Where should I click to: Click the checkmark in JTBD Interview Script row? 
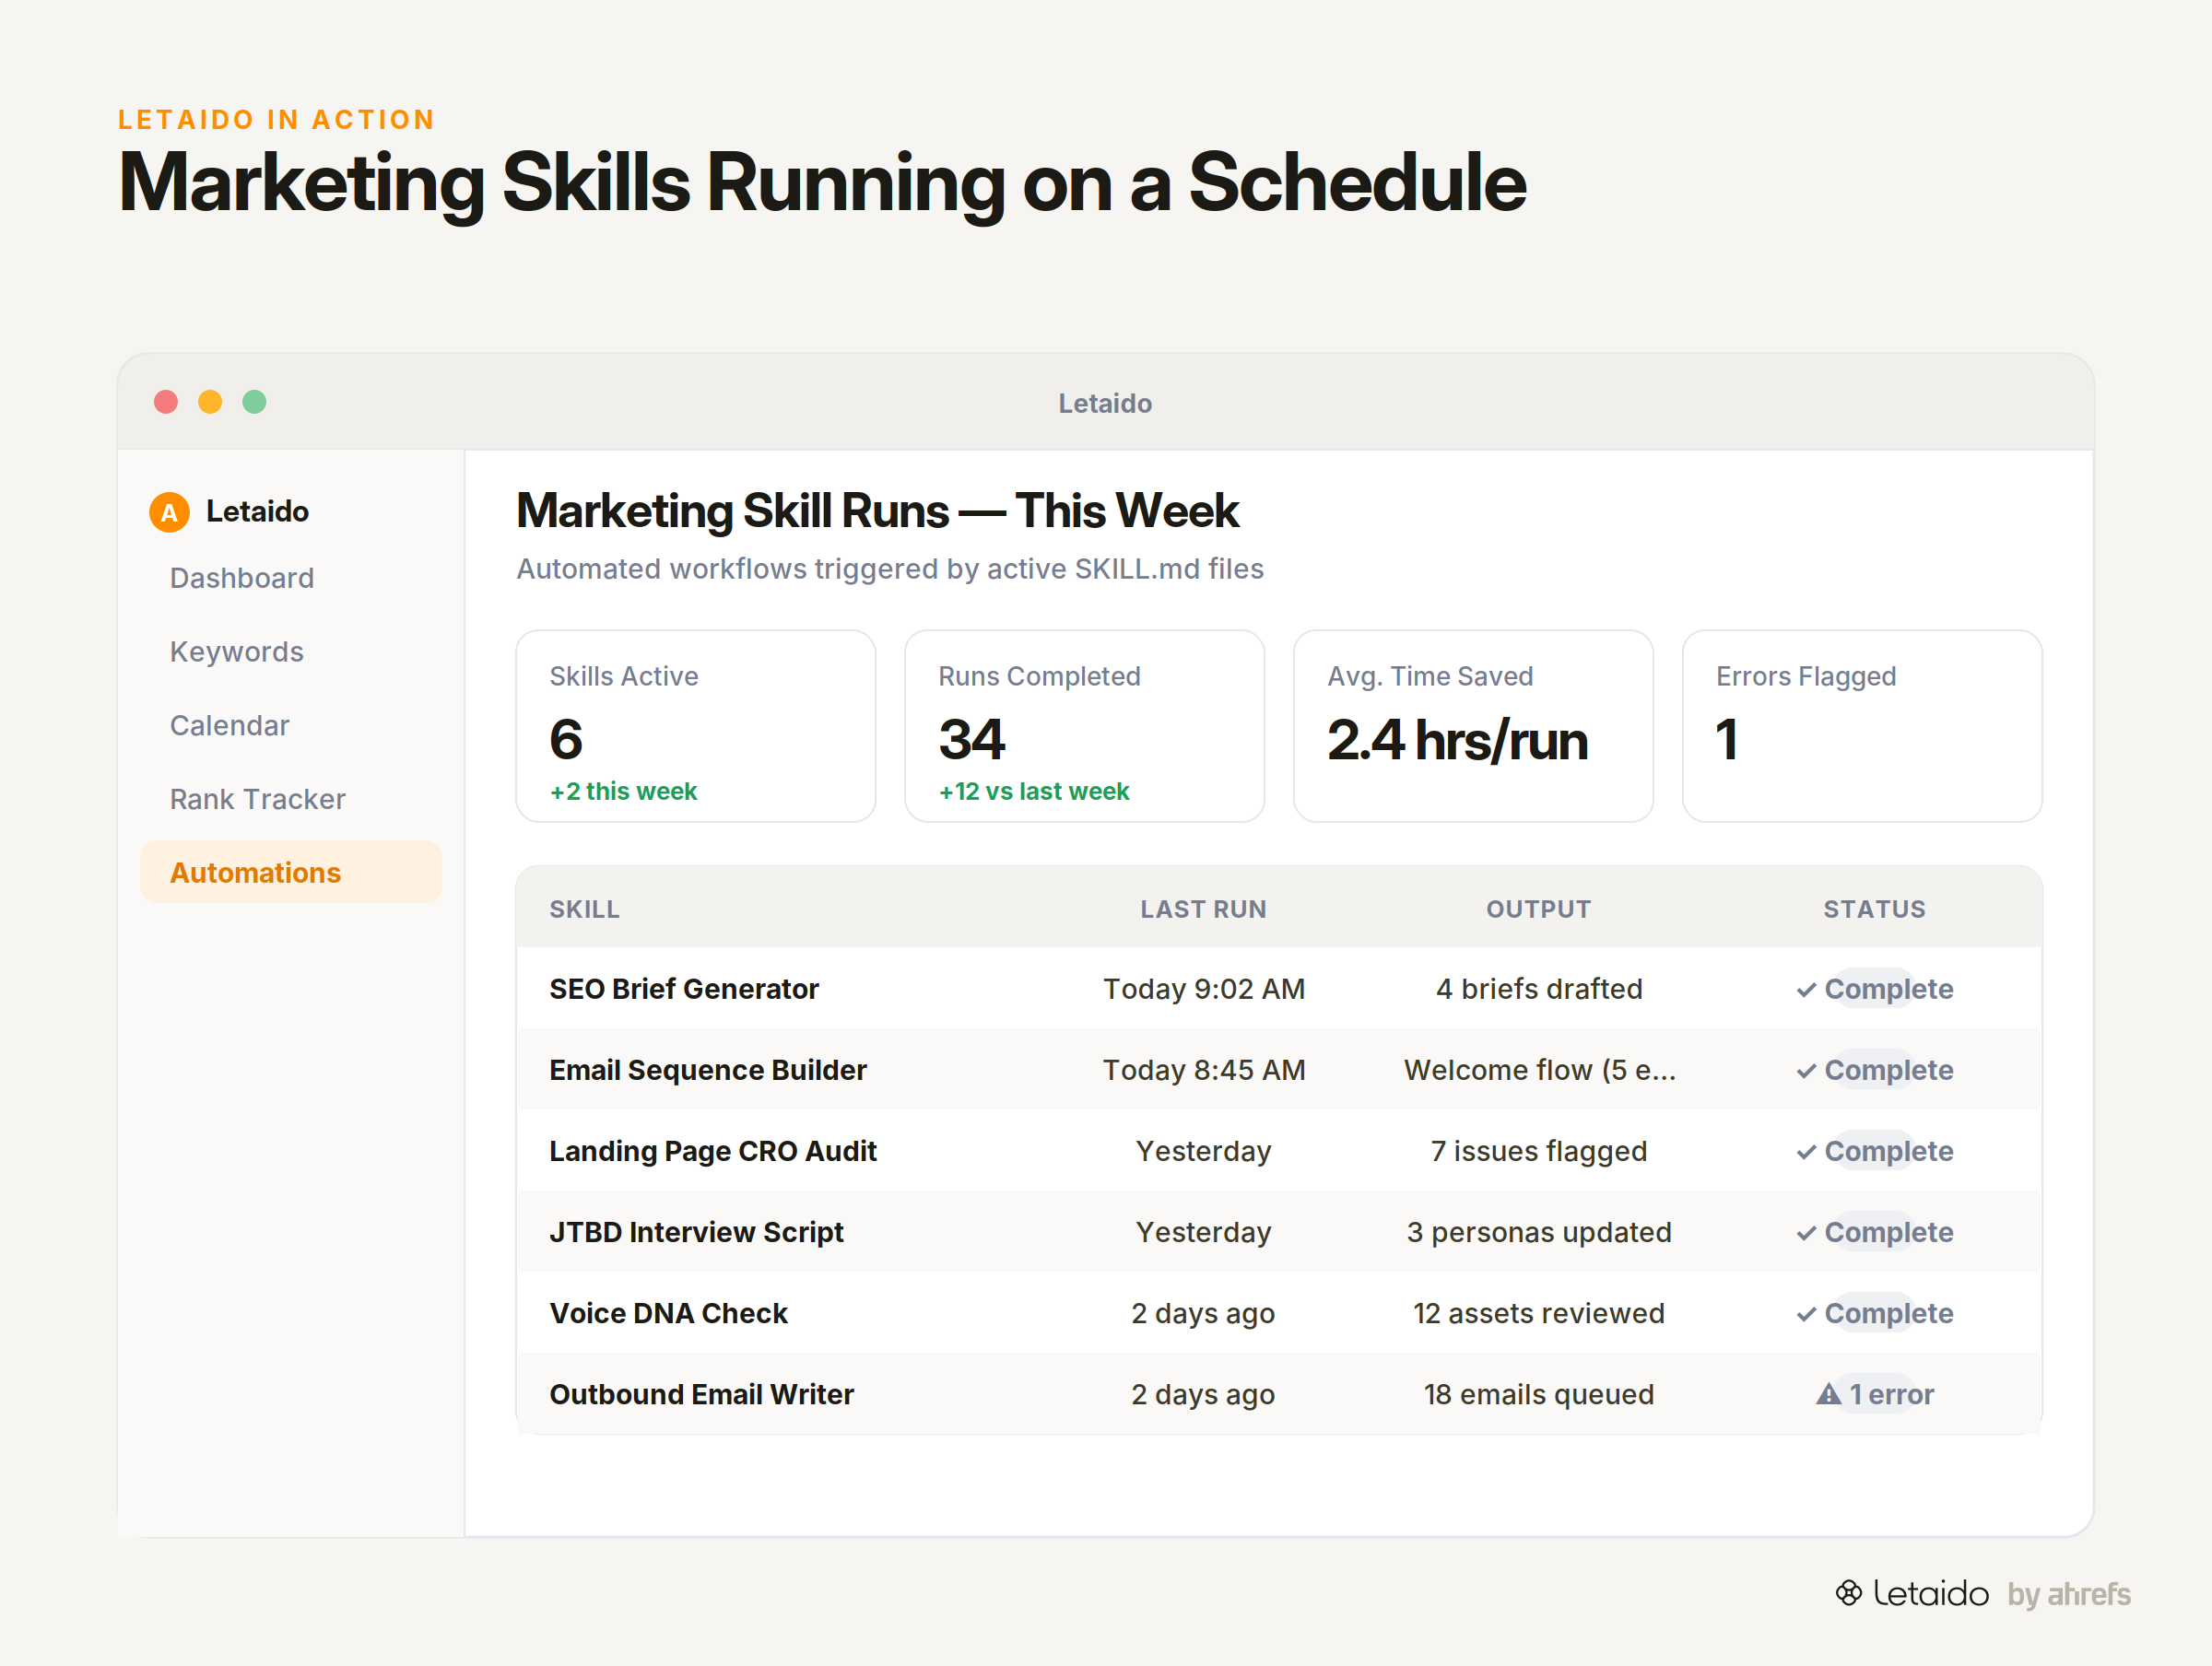pos(1806,1233)
